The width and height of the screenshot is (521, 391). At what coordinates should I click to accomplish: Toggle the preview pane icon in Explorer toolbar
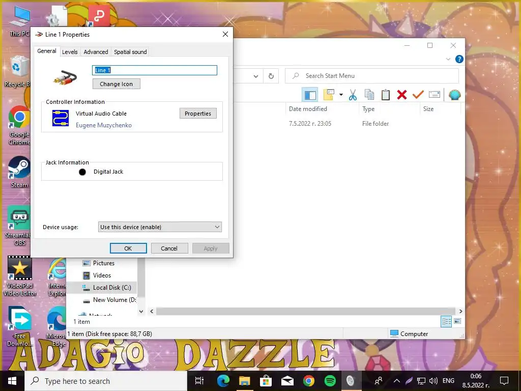310,95
